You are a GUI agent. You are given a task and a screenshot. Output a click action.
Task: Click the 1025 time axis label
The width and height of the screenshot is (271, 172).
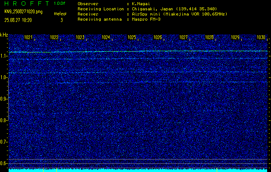(x=132, y=37)
